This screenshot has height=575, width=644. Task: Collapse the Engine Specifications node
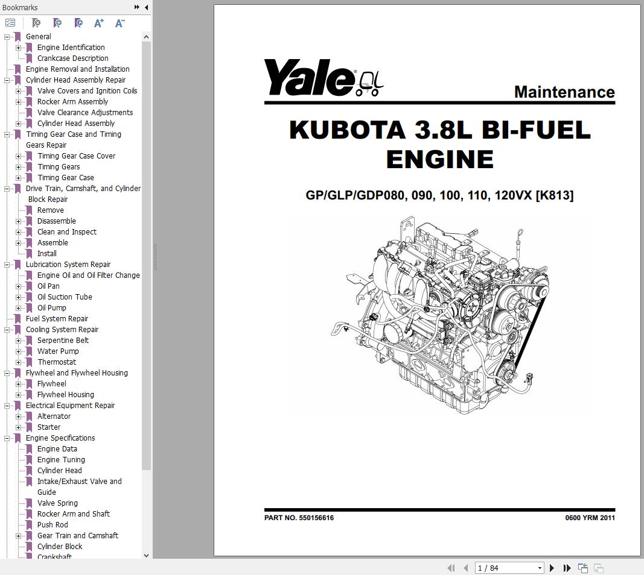coord(7,438)
